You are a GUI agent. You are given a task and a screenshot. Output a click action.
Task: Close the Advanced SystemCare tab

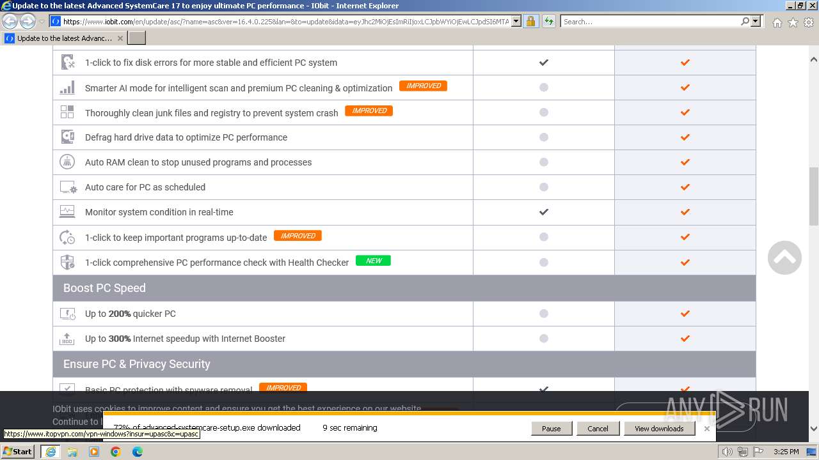click(x=120, y=38)
